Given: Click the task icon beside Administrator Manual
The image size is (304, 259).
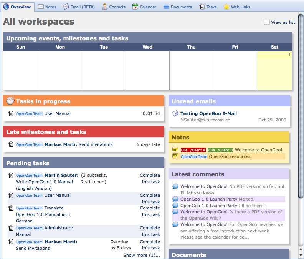Looking at the screenshot, I should click(x=11, y=228).
